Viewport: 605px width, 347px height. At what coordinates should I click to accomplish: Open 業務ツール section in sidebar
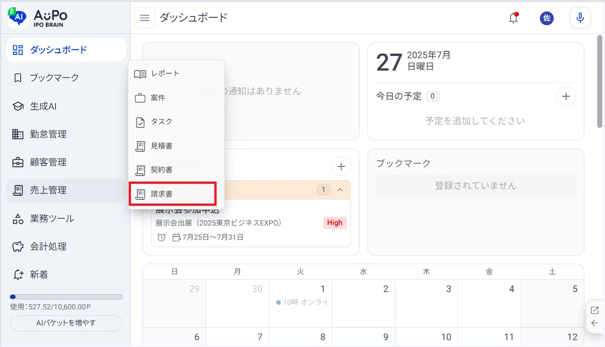66,218
